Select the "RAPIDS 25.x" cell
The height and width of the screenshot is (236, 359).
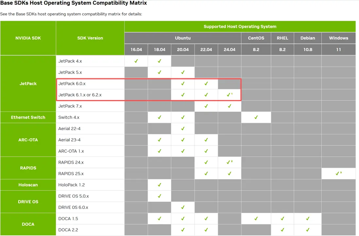90,174
